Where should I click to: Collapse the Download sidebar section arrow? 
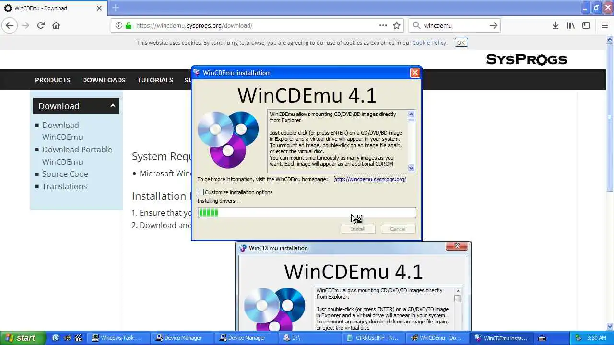113,105
